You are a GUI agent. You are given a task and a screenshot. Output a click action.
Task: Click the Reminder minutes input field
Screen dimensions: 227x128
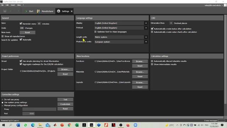pos(39,23)
